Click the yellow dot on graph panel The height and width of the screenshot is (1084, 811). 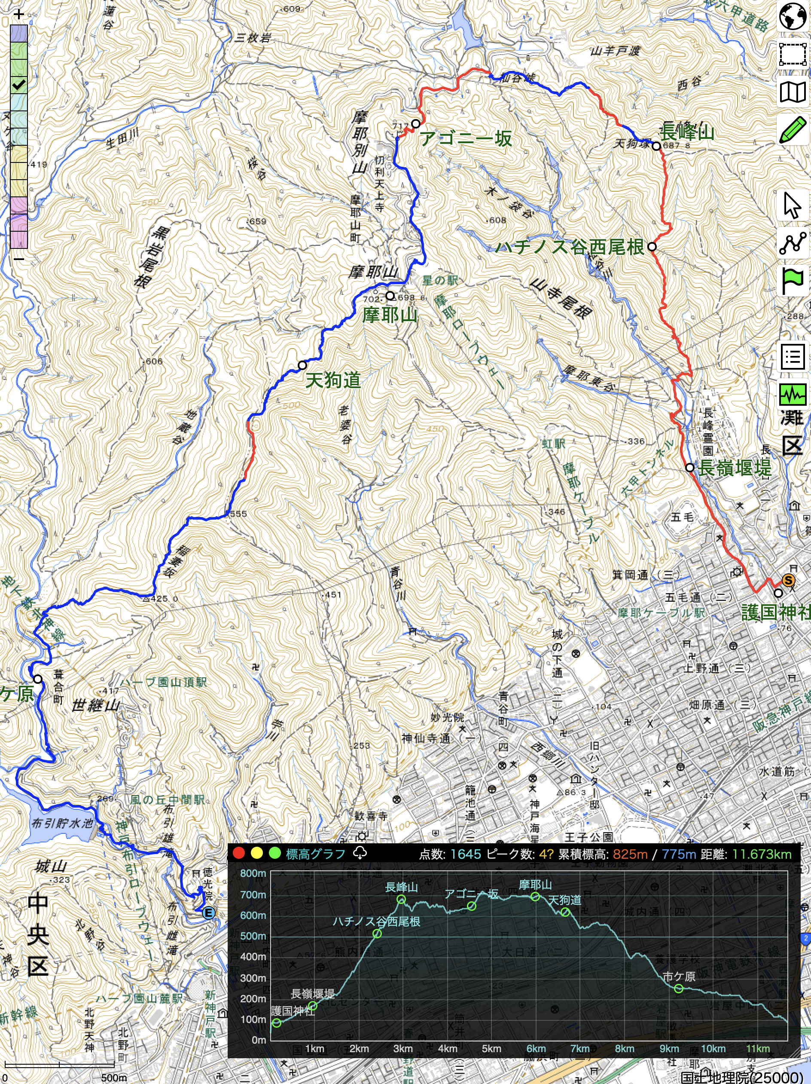(256, 854)
